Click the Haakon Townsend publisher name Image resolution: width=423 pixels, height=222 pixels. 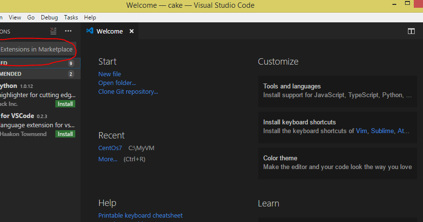(x=23, y=134)
